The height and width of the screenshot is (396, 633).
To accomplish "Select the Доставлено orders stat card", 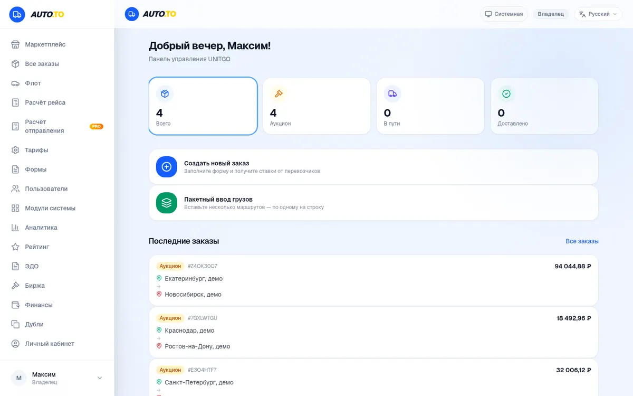I will tap(544, 106).
